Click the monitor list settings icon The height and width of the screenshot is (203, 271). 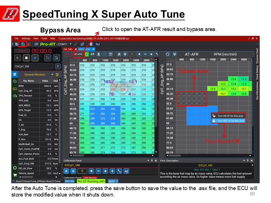coord(57,74)
